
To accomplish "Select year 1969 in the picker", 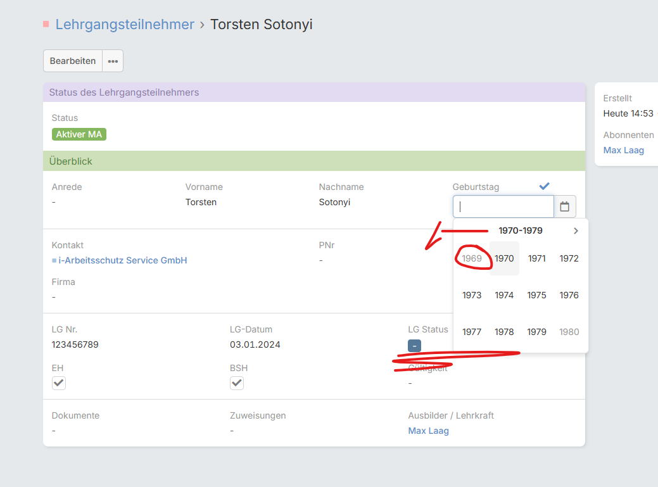I will point(472,258).
